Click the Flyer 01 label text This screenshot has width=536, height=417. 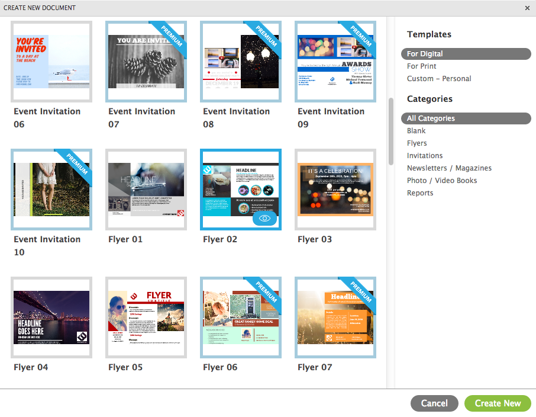(x=125, y=239)
